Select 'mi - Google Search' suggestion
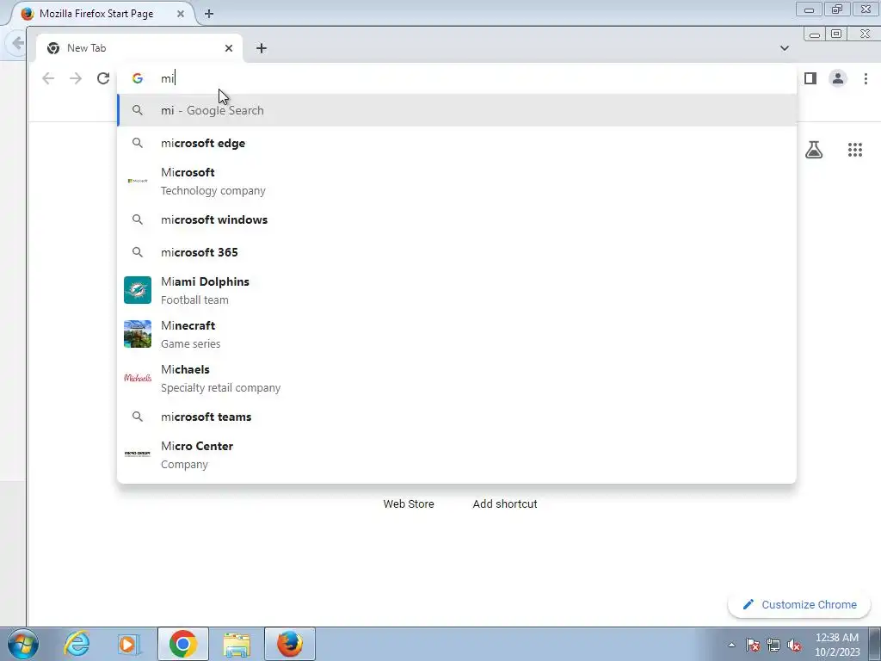The height and width of the screenshot is (661, 881). point(457,110)
